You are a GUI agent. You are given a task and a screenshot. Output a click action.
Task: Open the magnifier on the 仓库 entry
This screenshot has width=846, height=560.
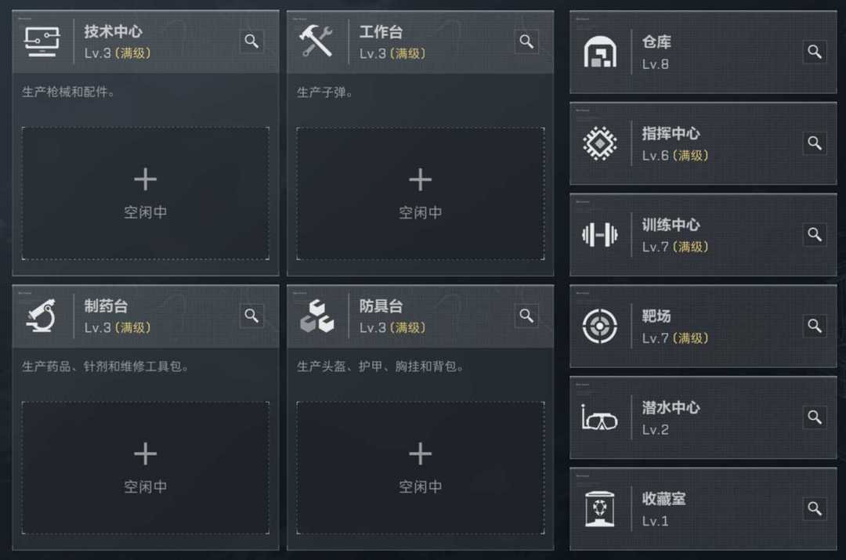[815, 52]
